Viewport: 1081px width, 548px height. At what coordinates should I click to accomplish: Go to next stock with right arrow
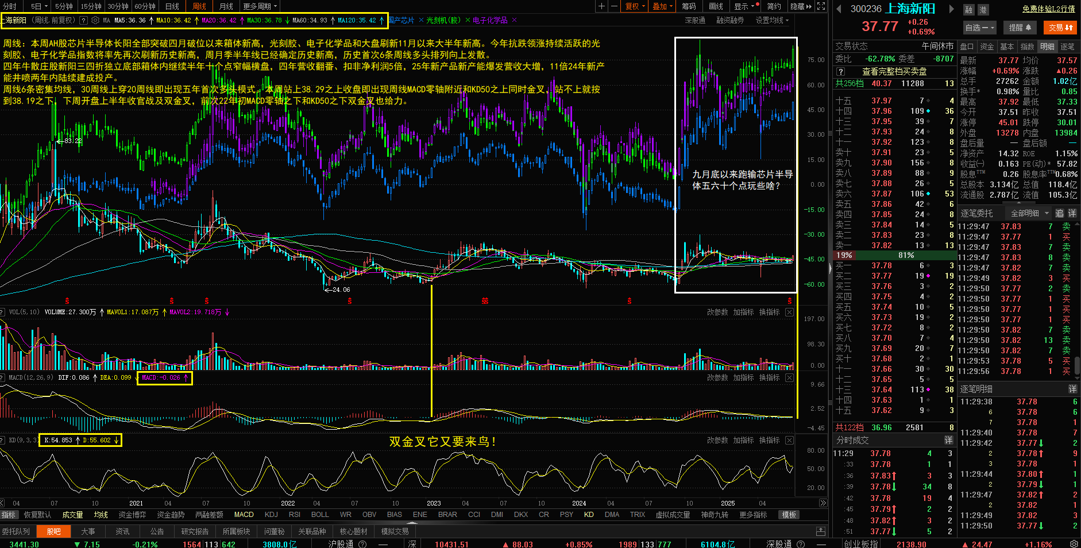[x=951, y=9]
